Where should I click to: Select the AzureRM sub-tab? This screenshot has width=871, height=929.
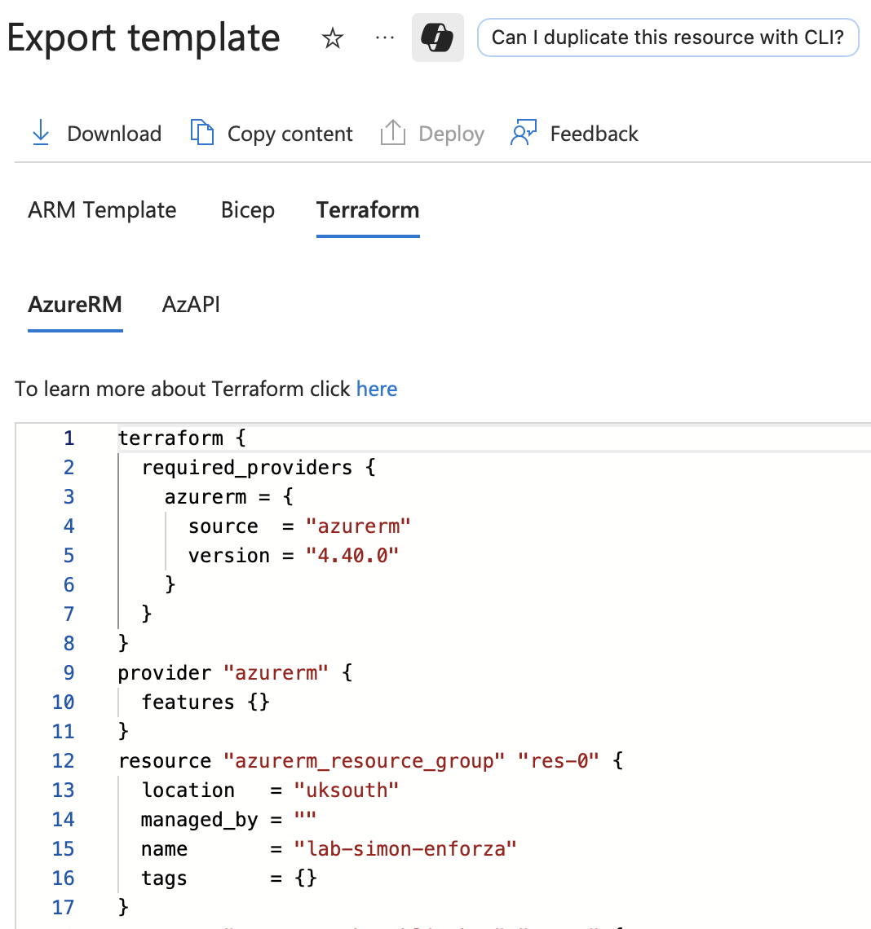point(75,305)
